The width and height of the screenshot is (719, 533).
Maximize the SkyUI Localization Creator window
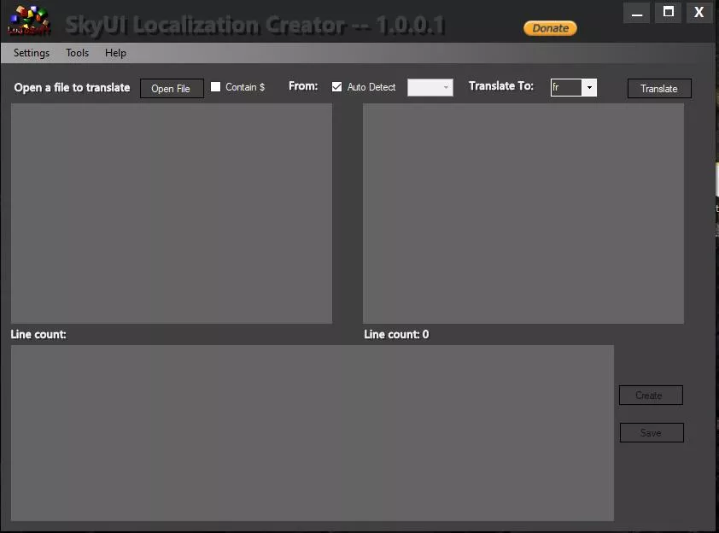669,12
